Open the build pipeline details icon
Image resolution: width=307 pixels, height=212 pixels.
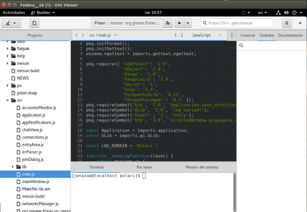pos(168,23)
